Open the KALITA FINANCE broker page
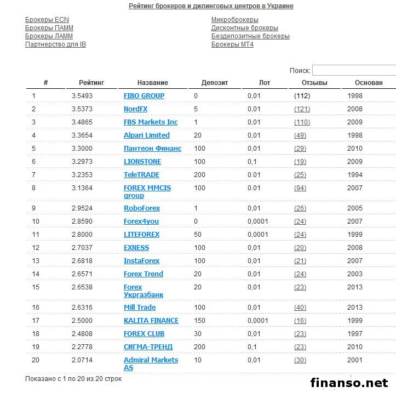The height and width of the screenshot is (398, 396). (x=151, y=321)
